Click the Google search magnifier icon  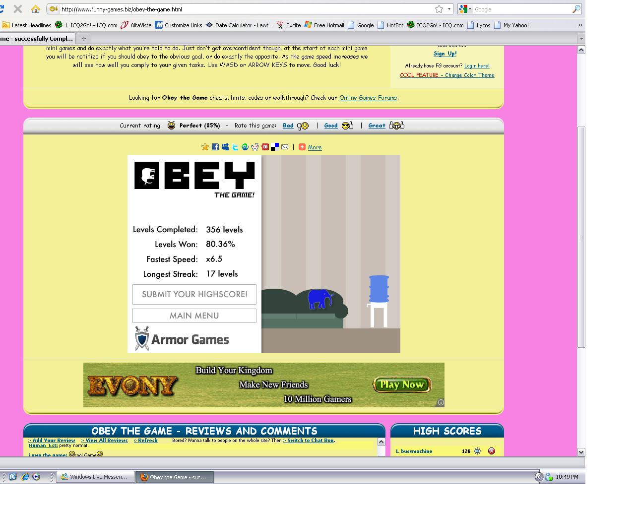tap(576, 9)
